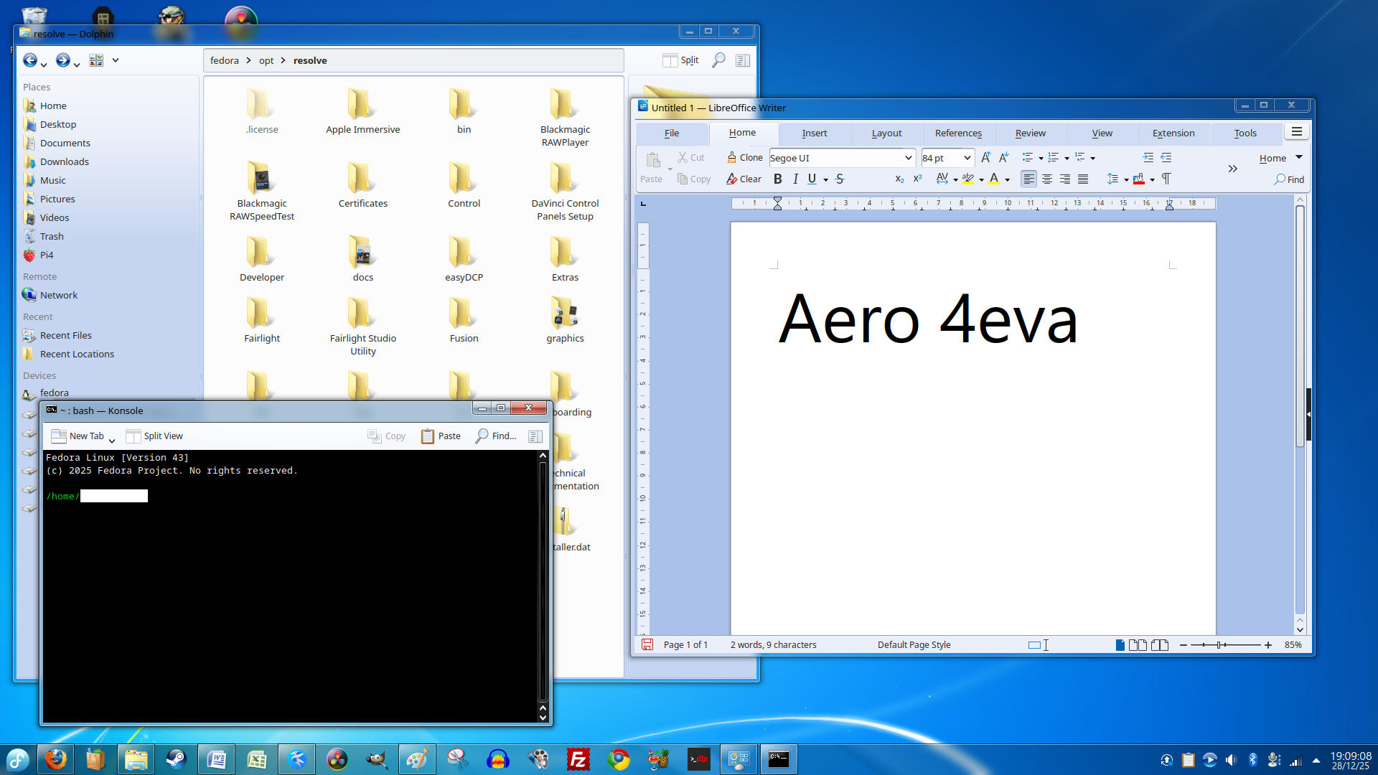
Task: Justify the paragraph text
Action: click(1083, 179)
